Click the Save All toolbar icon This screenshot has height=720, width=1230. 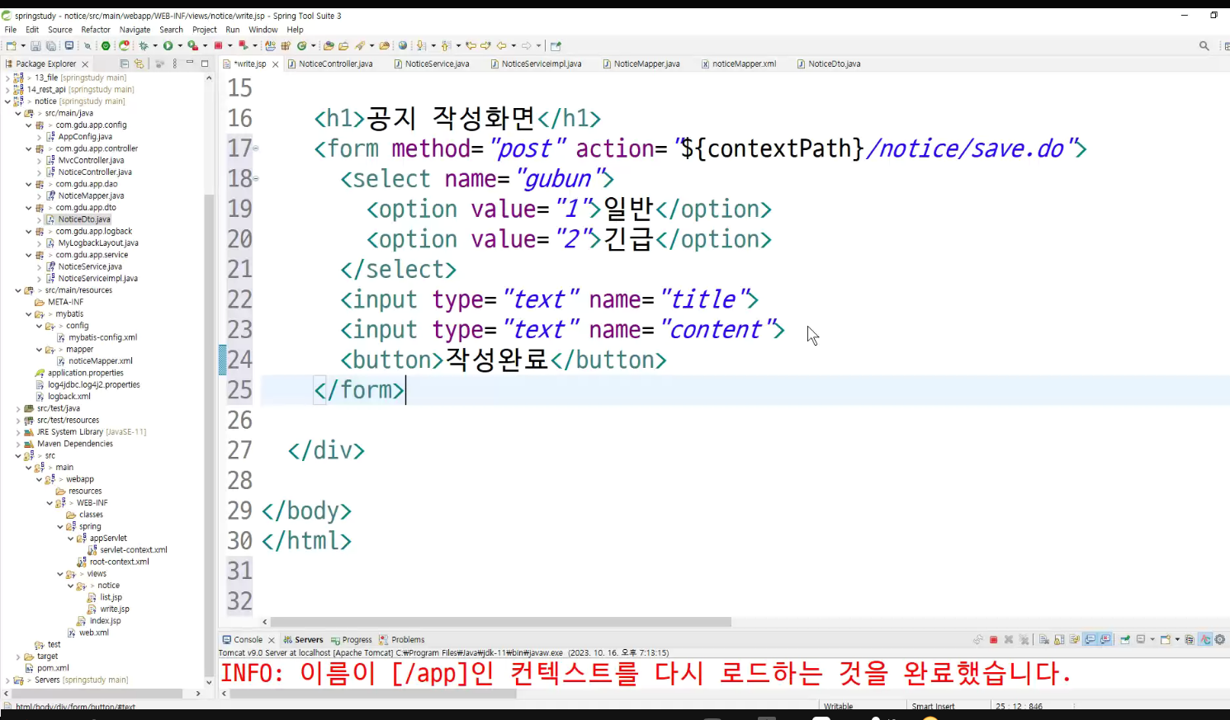tap(50, 45)
